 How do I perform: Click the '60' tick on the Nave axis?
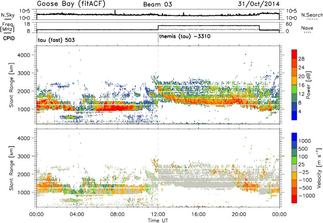click(x=289, y=24)
